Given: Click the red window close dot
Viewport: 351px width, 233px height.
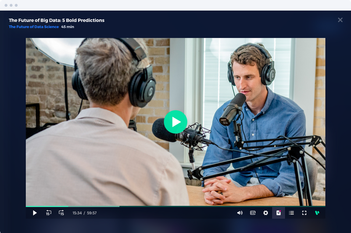Looking at the screenshot, I should 6,5.
